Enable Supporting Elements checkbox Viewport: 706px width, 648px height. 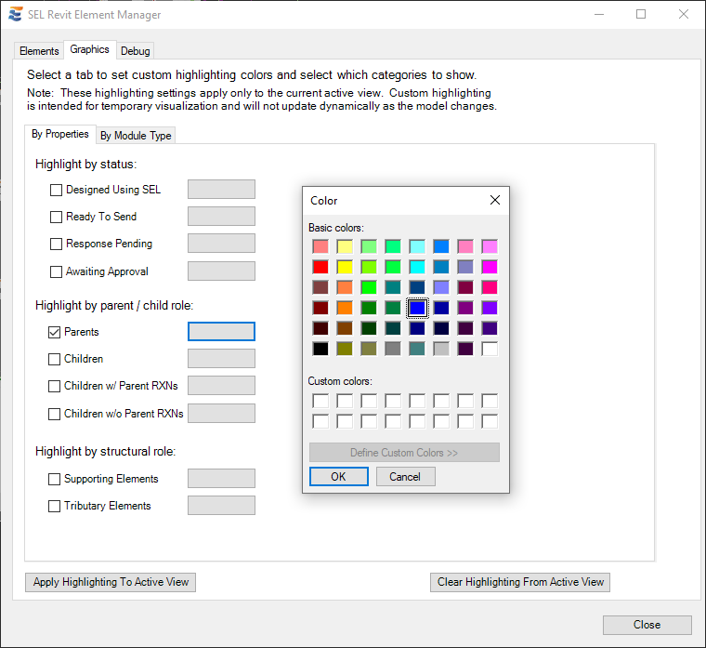[x=54, y=479]
